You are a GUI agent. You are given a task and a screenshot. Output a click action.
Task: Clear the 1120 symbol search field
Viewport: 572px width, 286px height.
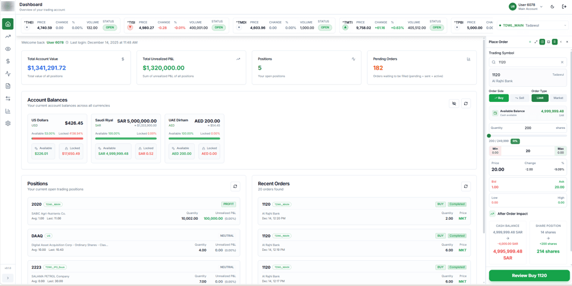pos(562,62)
